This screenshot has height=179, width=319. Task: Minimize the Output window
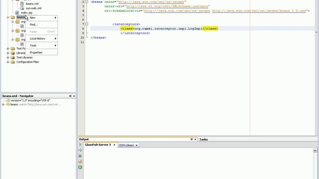tap(191, 139)
